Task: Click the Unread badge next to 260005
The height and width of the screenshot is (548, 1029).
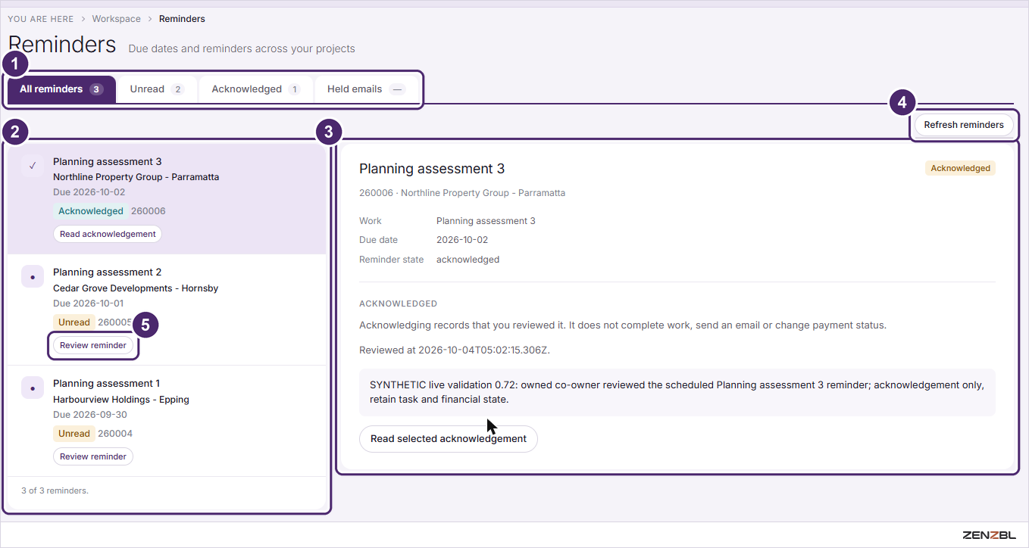Action: [x=74, y=322]
